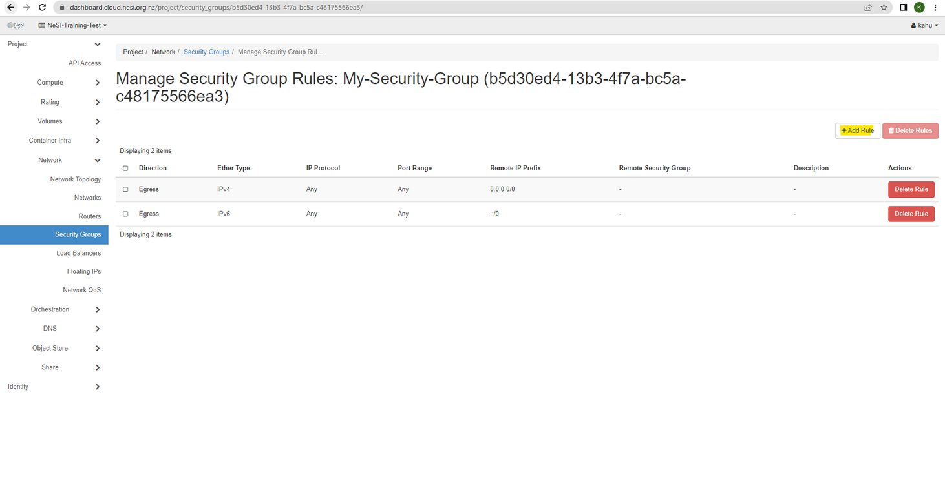Open the green K profile avatar
The height and width of the screenshot is (492, 945).
coord(918,8)
